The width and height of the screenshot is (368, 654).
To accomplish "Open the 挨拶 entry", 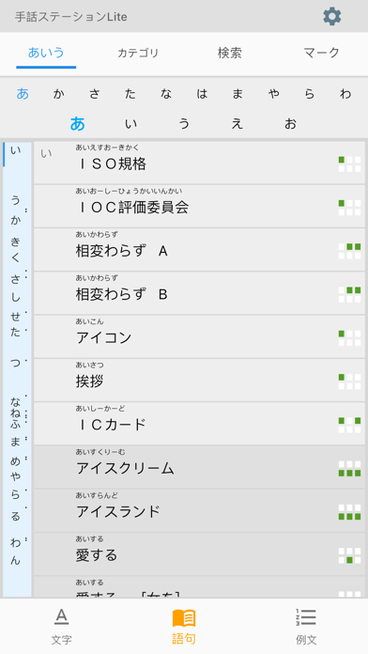I will tap(199, 380).
